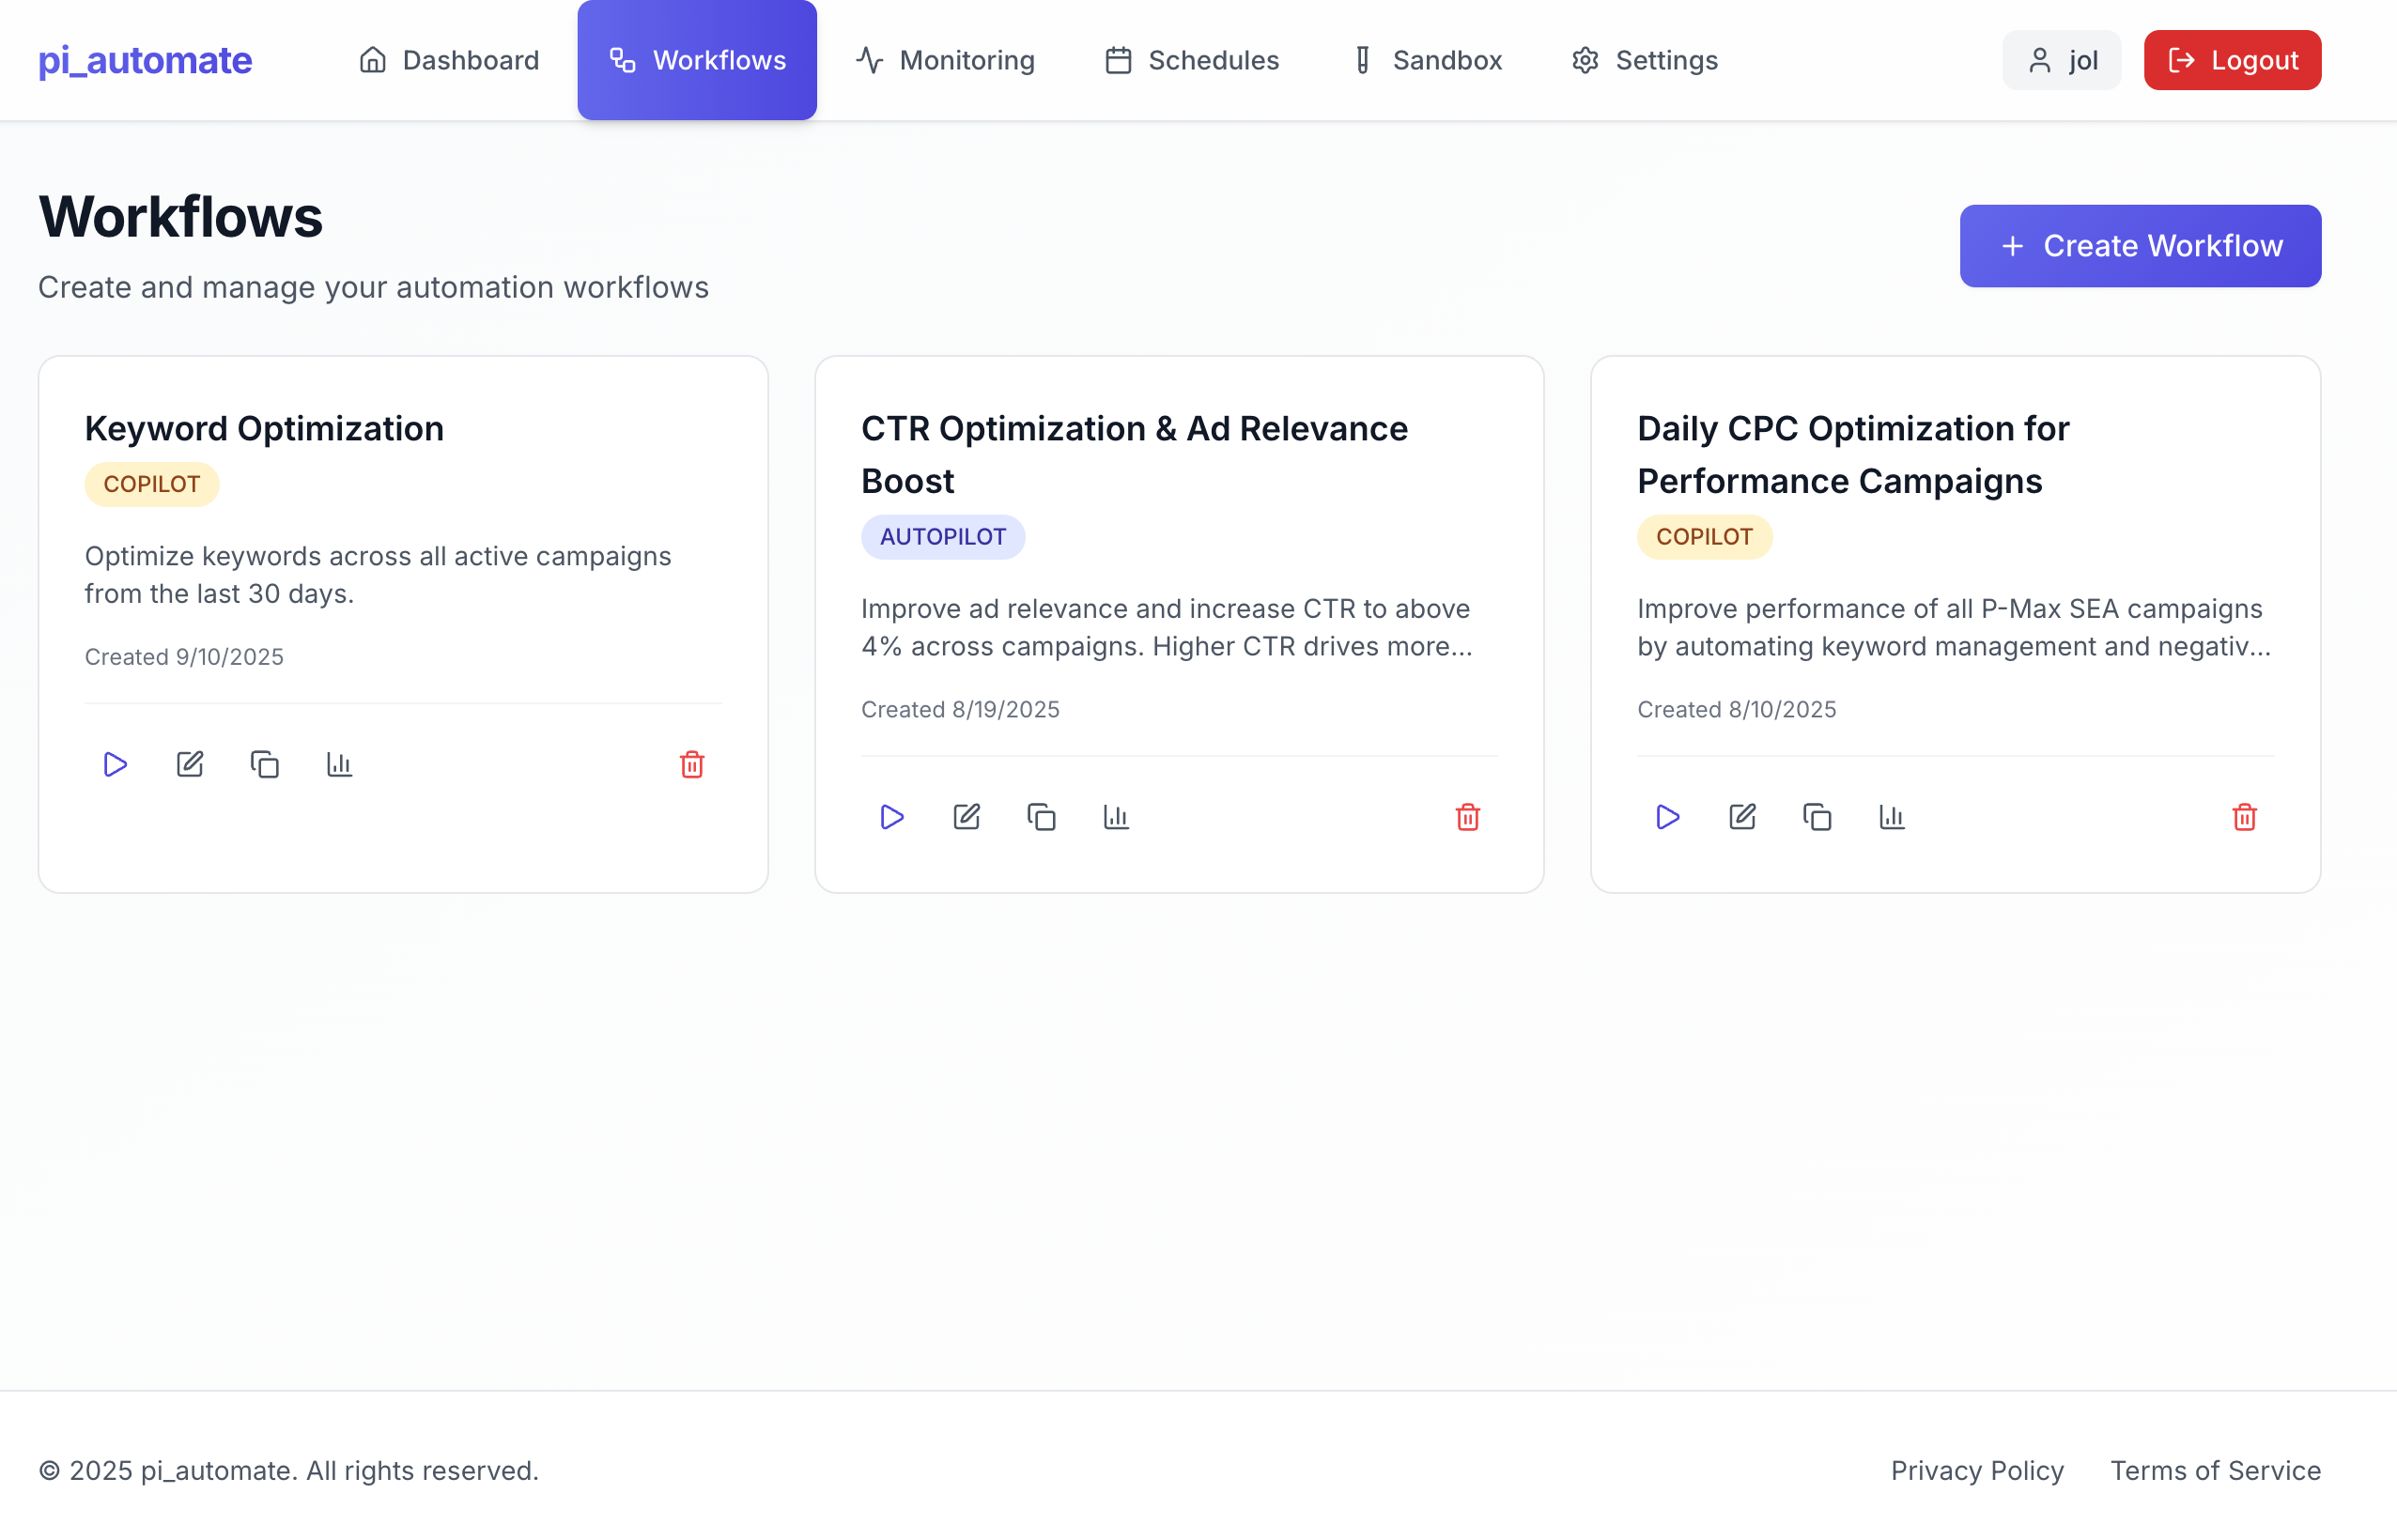Switch to the Schedules tab
The width and height of the screenshot is (2397, 1540).
click(1192, 60)
